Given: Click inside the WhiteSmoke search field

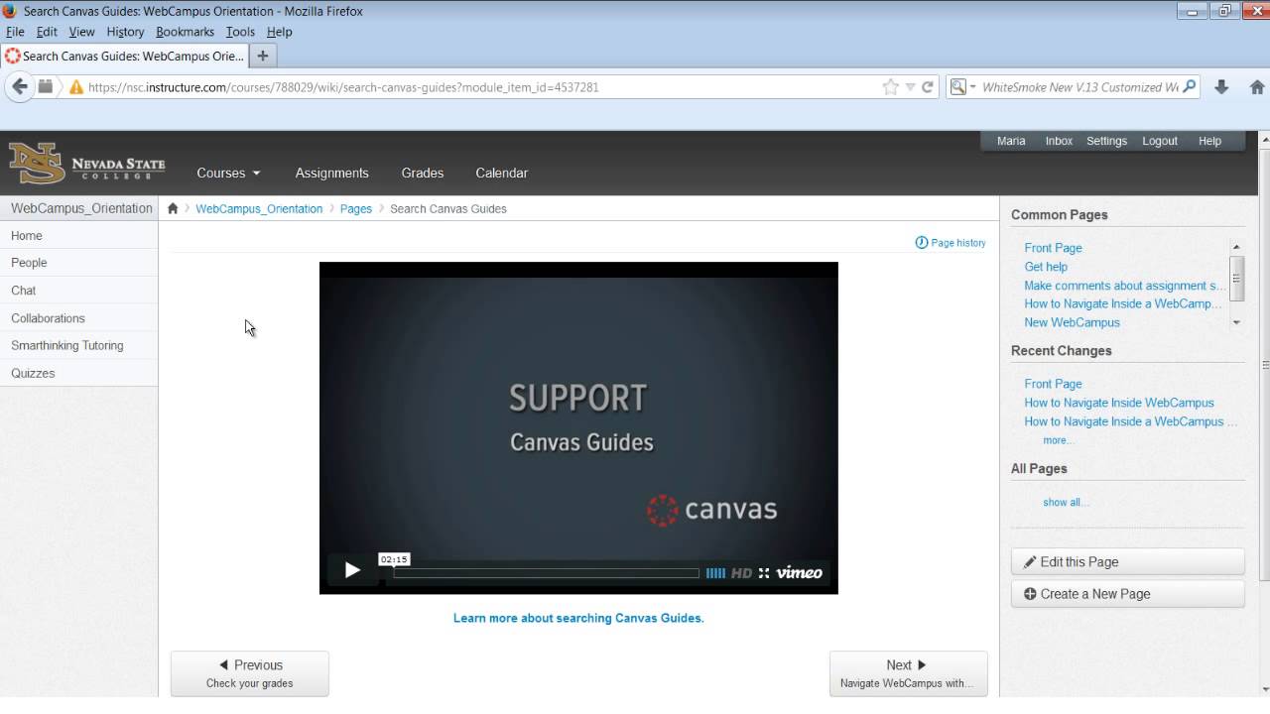Looking at the screenshot, I should tap(1079, 87).
